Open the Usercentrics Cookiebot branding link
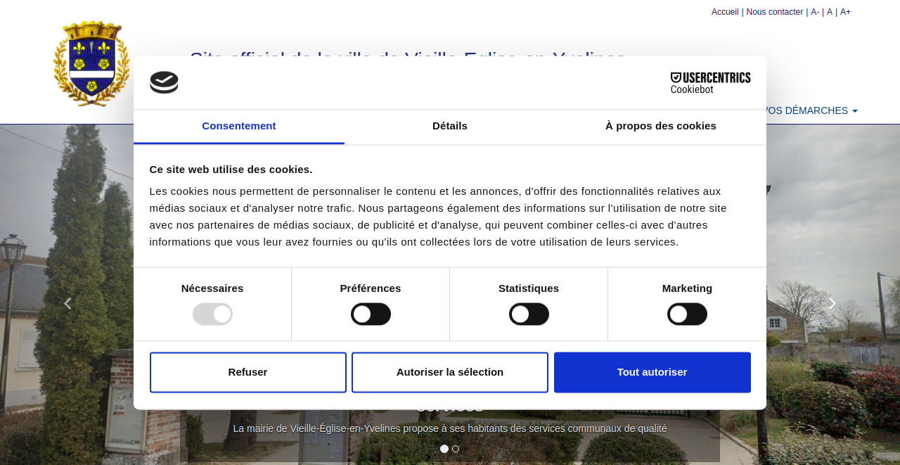Image resolution: width=900 pixels, height=465 pixels. point(710,82)
